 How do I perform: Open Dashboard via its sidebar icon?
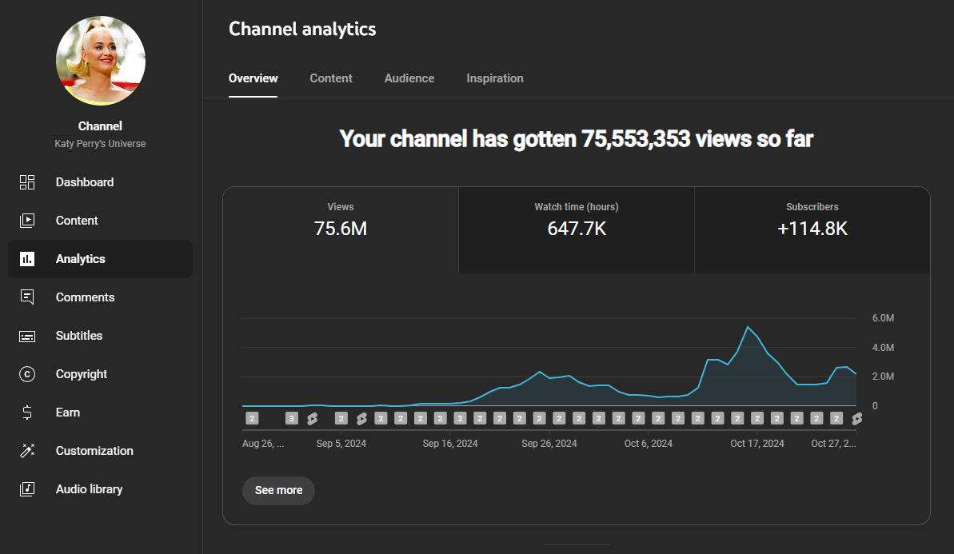point(27,182)
